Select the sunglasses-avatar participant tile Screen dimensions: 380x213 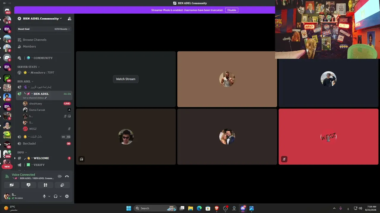point(126,137)
